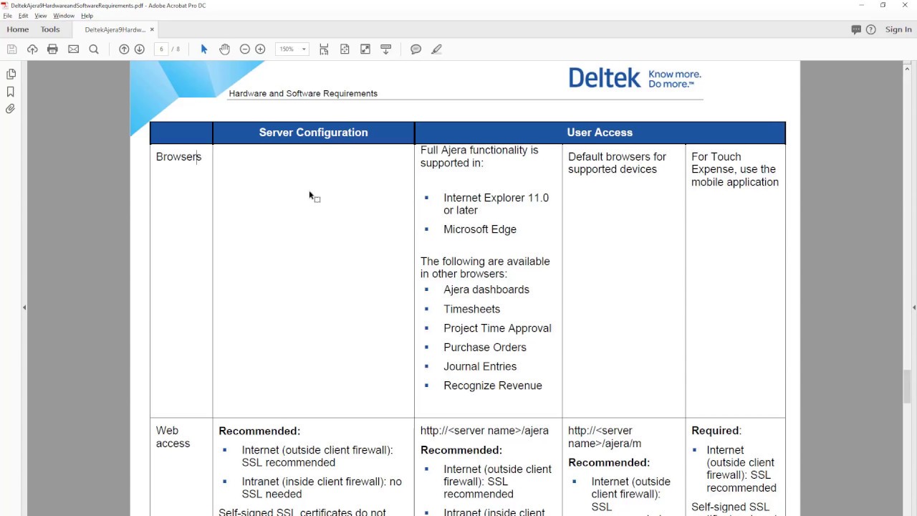This screenshot has width=917, height=516.
Task: Zoom out with the minus icon
Action: (x=245, y=49)
